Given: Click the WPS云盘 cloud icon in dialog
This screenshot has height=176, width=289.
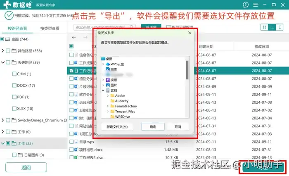Looking at the screenshot, I should pyautogui.click(x=108, y=64).
